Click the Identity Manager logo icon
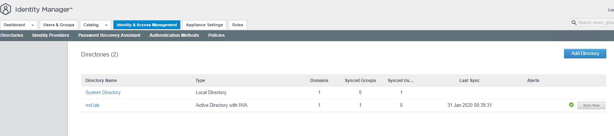 coord(5,9)
